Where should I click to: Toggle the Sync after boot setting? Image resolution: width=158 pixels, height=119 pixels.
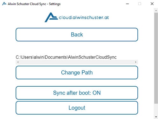pos(77,93)
